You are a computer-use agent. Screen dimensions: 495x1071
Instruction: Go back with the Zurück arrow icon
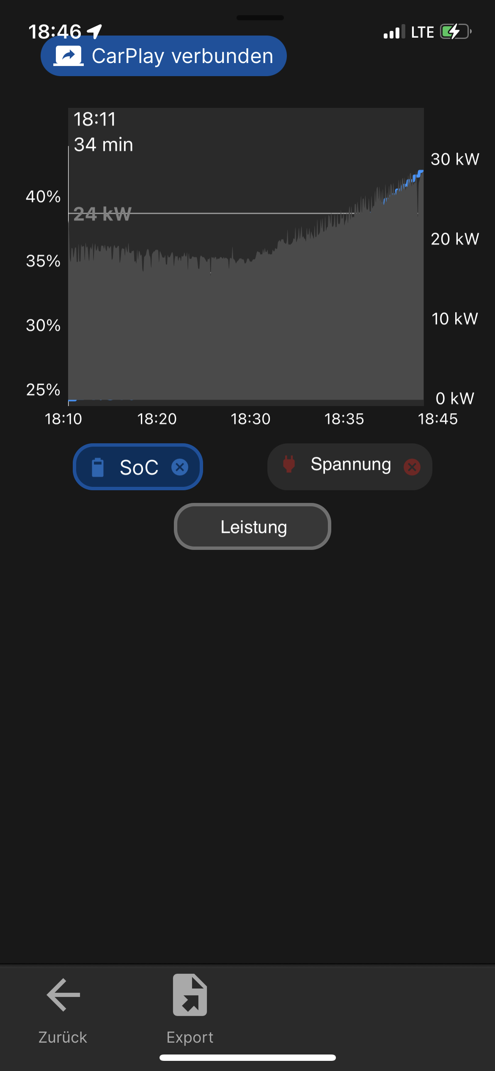[63, 994]
